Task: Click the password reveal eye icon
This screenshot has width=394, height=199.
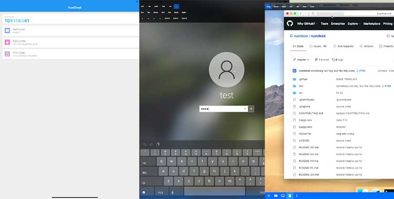Action: [245, 109]
